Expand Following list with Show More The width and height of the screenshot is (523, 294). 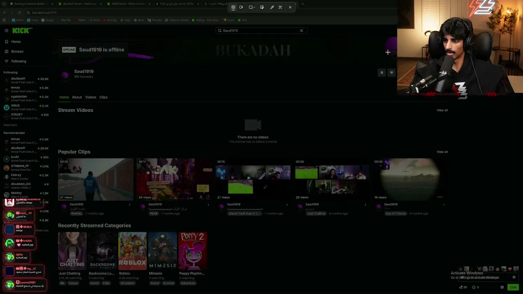[10, 125]
